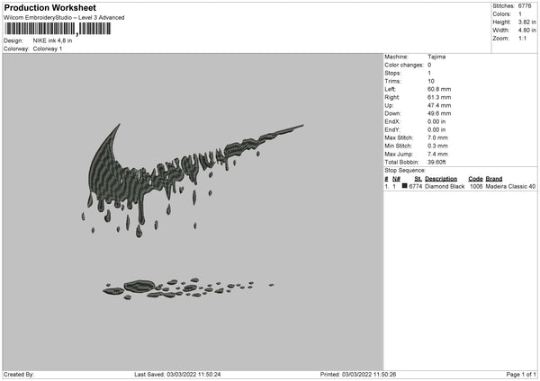
Task: Click the thread code 1006
Action: (x=476, y=186)
